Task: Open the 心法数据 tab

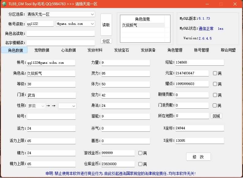Action: click(68, 50)
